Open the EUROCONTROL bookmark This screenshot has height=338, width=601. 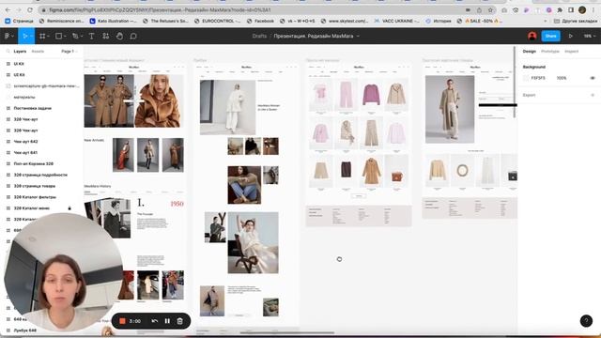pyautogui.click(x=217, y=21)
